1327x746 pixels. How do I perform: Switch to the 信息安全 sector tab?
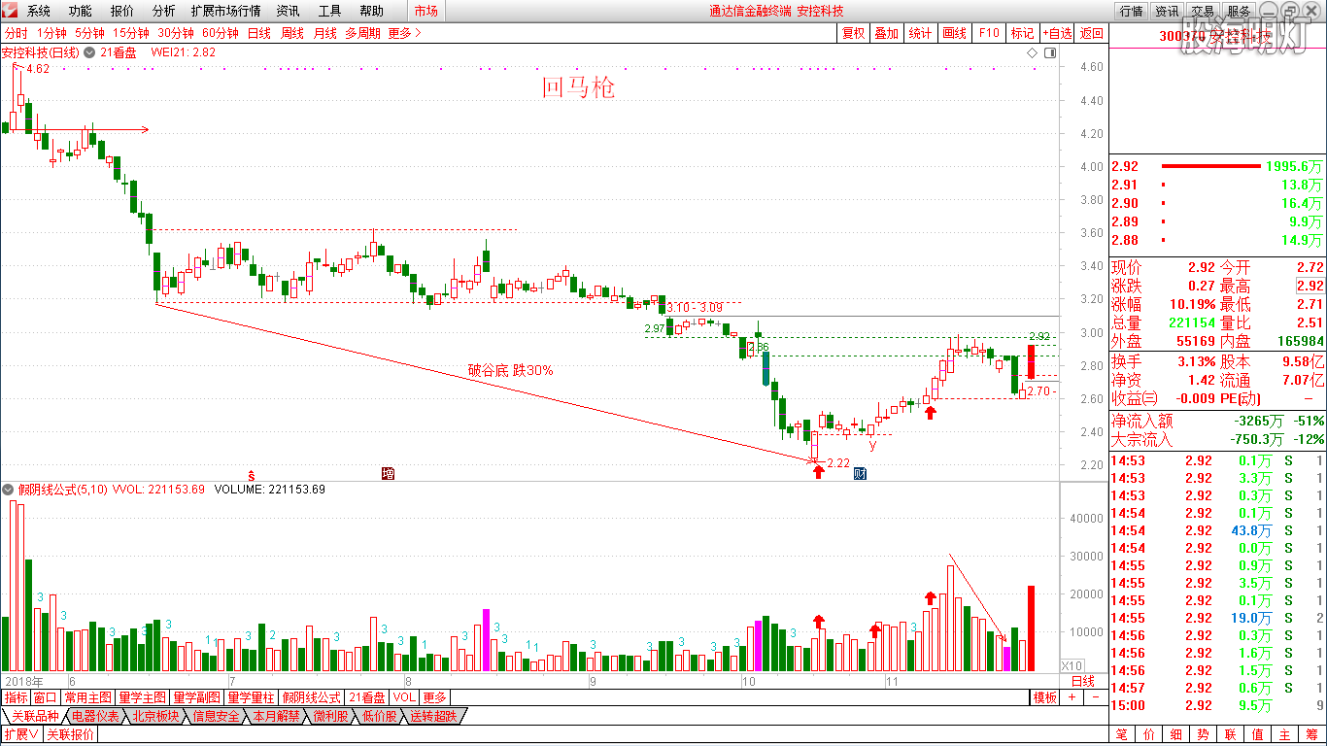point(216,716)
